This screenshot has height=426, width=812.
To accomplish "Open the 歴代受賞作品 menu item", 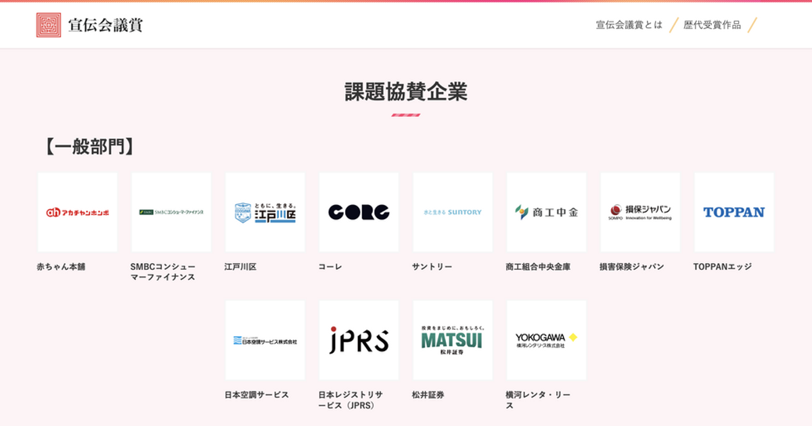I will pyautogui.click(x=712, y=25).
